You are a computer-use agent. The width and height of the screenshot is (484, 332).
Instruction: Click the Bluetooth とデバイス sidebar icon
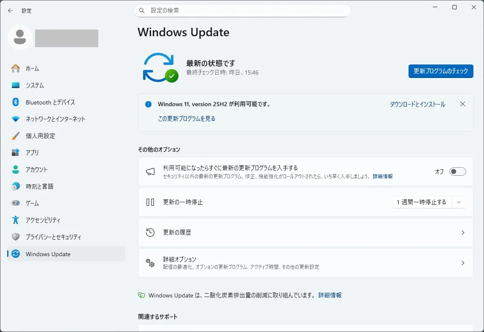pos(16,102)
